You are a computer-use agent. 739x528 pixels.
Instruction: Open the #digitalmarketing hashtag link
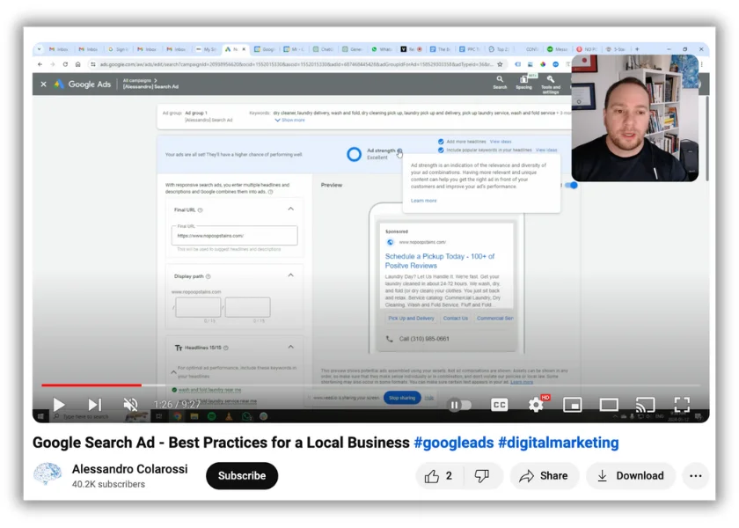click(558, 443)
